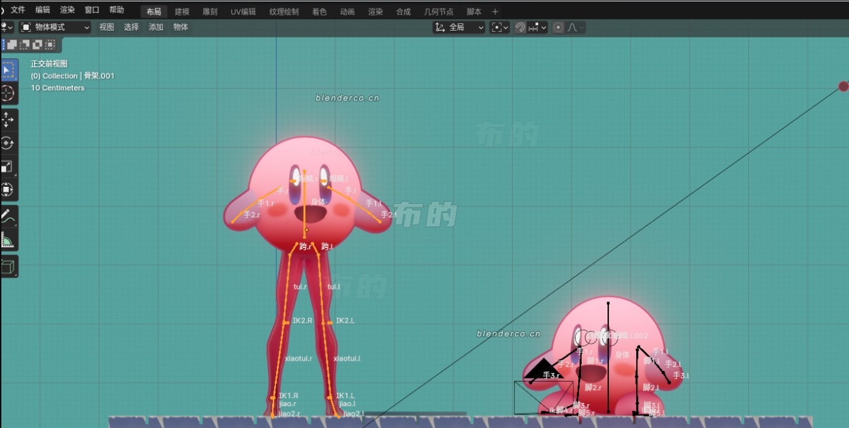Click the IK2.L bone label
The image size is (849, 428).
coord(345,321)
